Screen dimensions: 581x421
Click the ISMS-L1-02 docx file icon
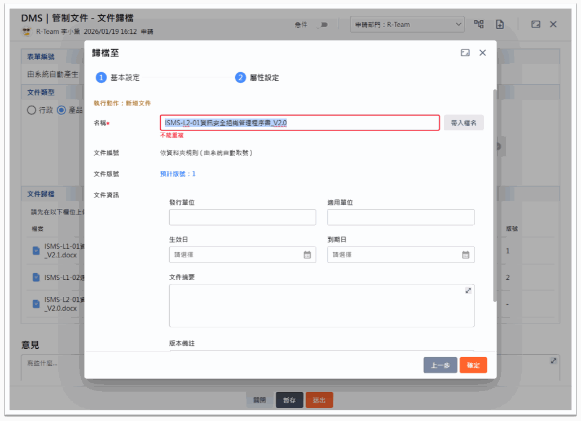pyautogui.click(x=36, y=277)
